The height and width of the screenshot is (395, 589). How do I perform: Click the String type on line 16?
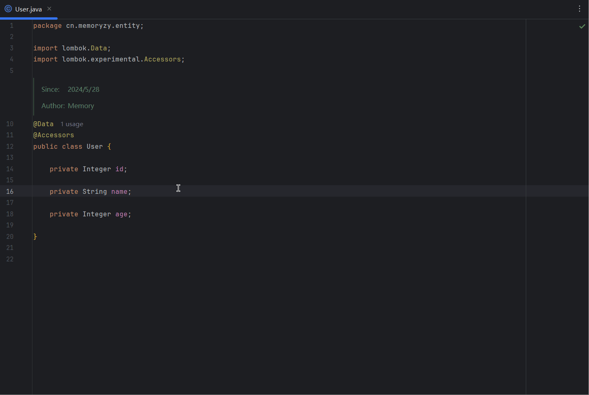pos(94,192)
